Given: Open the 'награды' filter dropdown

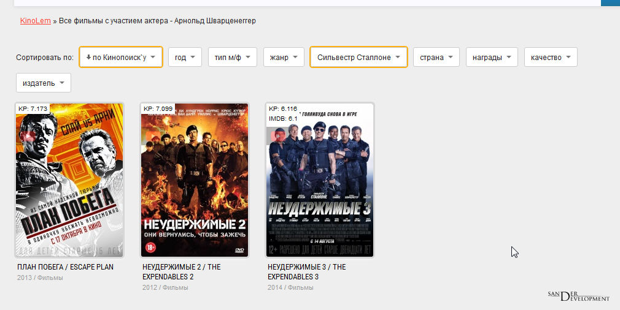Looking at the screenshot, I should pyautogui.click(x=492, y=57).
